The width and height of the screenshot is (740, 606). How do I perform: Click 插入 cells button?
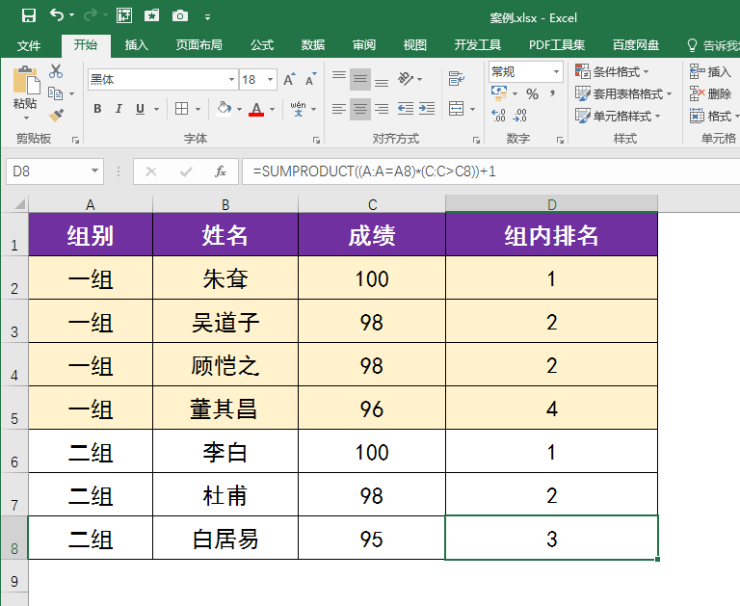pos(710,71)
